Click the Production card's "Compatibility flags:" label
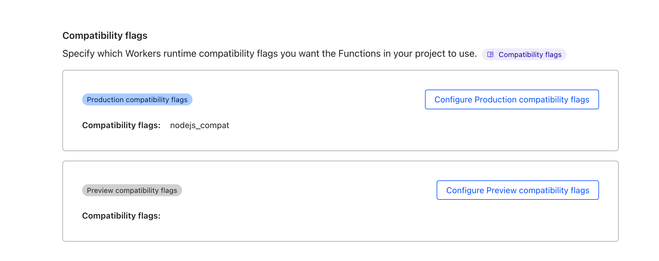This screenshot has height=261, width=659. coord(121,125)
